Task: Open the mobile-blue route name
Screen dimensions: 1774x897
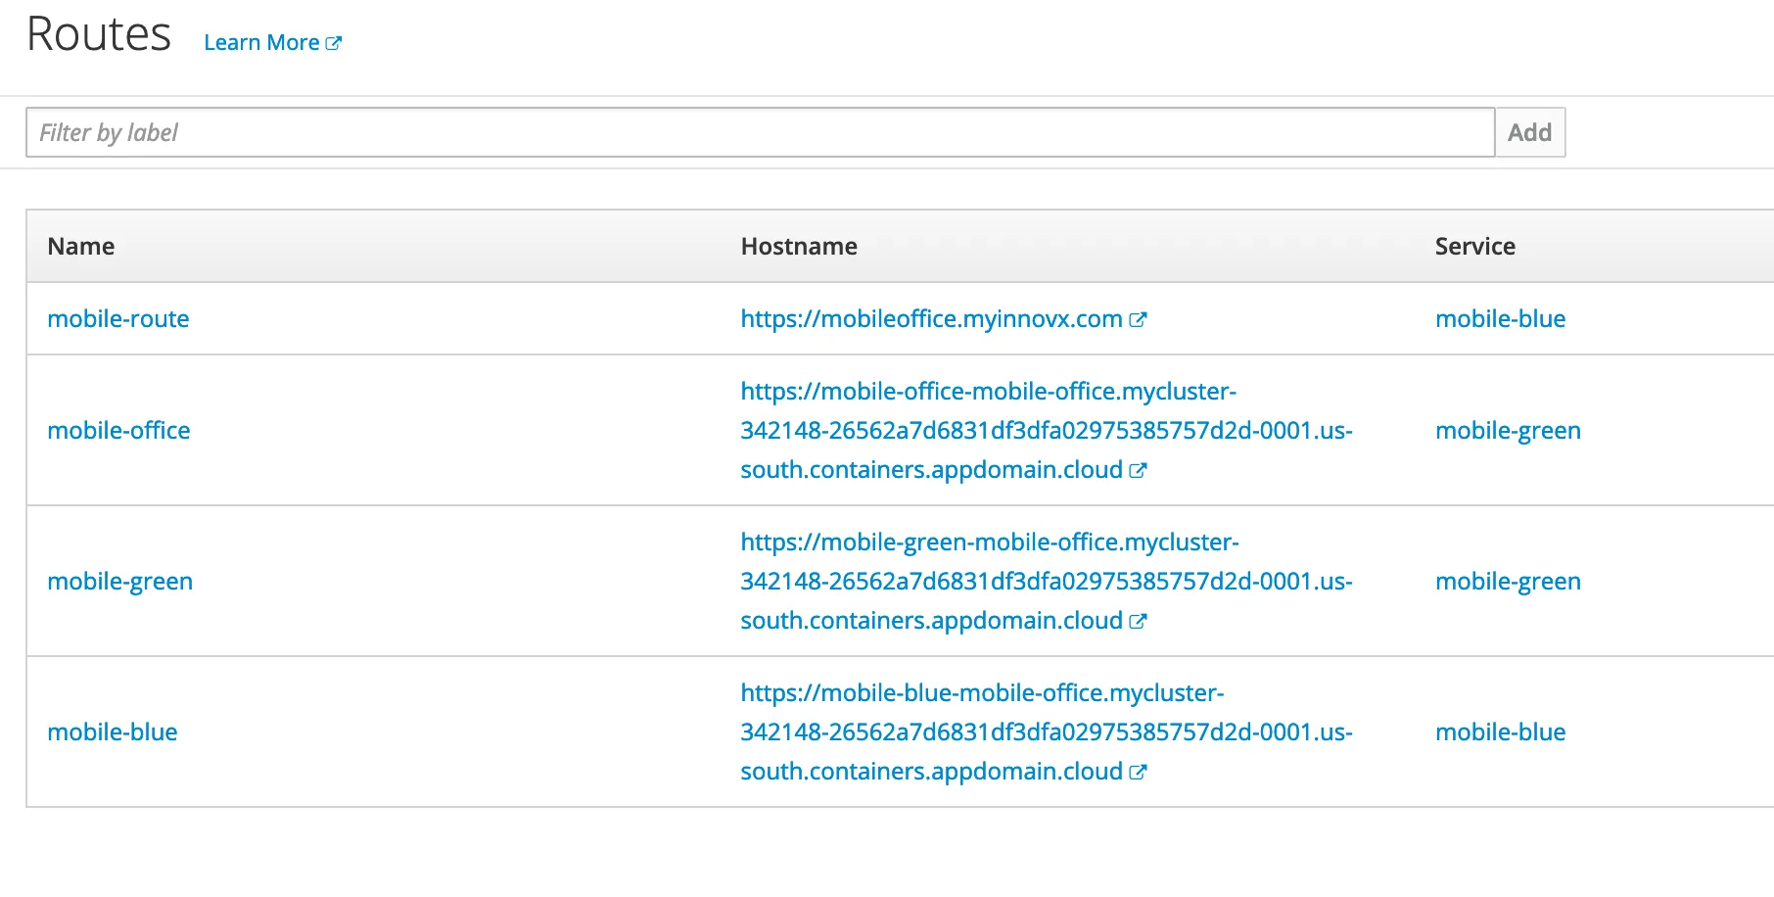Action: pos(113,732)
